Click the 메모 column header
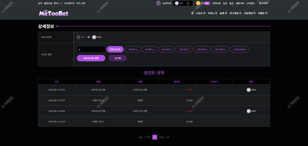The height and width of the screenshot is (146, 308). coord(252,82)
